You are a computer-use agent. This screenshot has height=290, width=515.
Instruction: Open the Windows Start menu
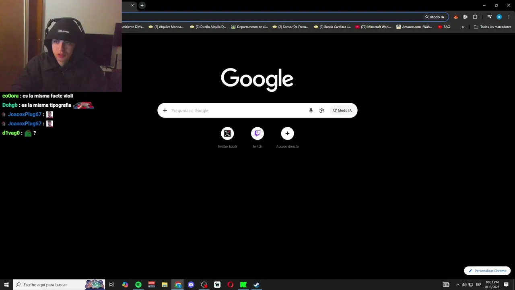[x=6, y=285]
